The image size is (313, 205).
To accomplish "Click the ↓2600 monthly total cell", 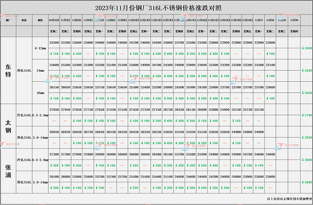I will [307, 182].
